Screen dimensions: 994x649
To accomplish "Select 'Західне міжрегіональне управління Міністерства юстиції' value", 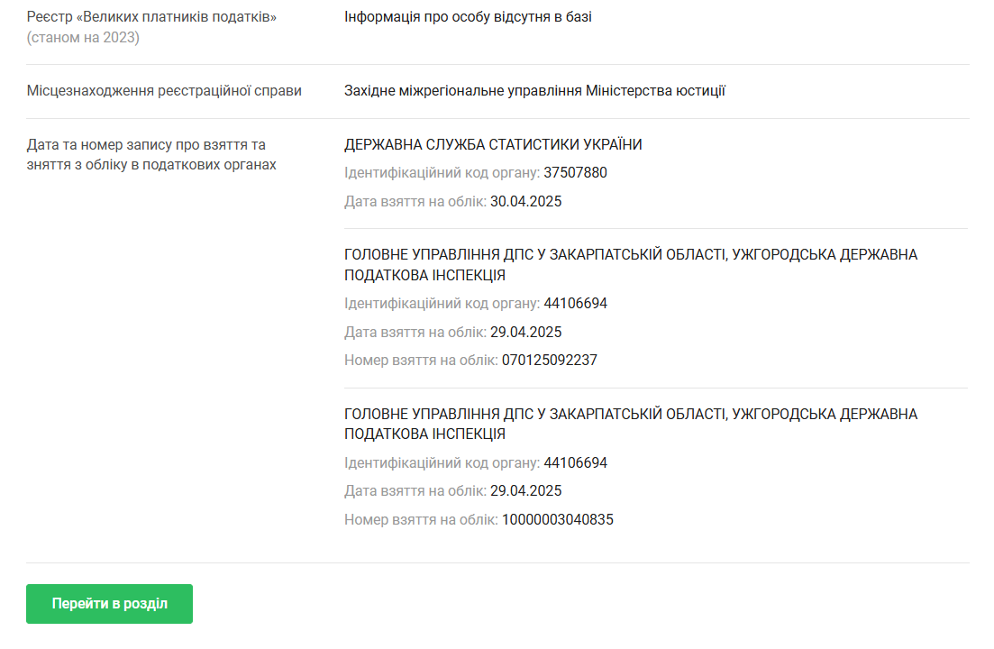I will pos(534,91).
